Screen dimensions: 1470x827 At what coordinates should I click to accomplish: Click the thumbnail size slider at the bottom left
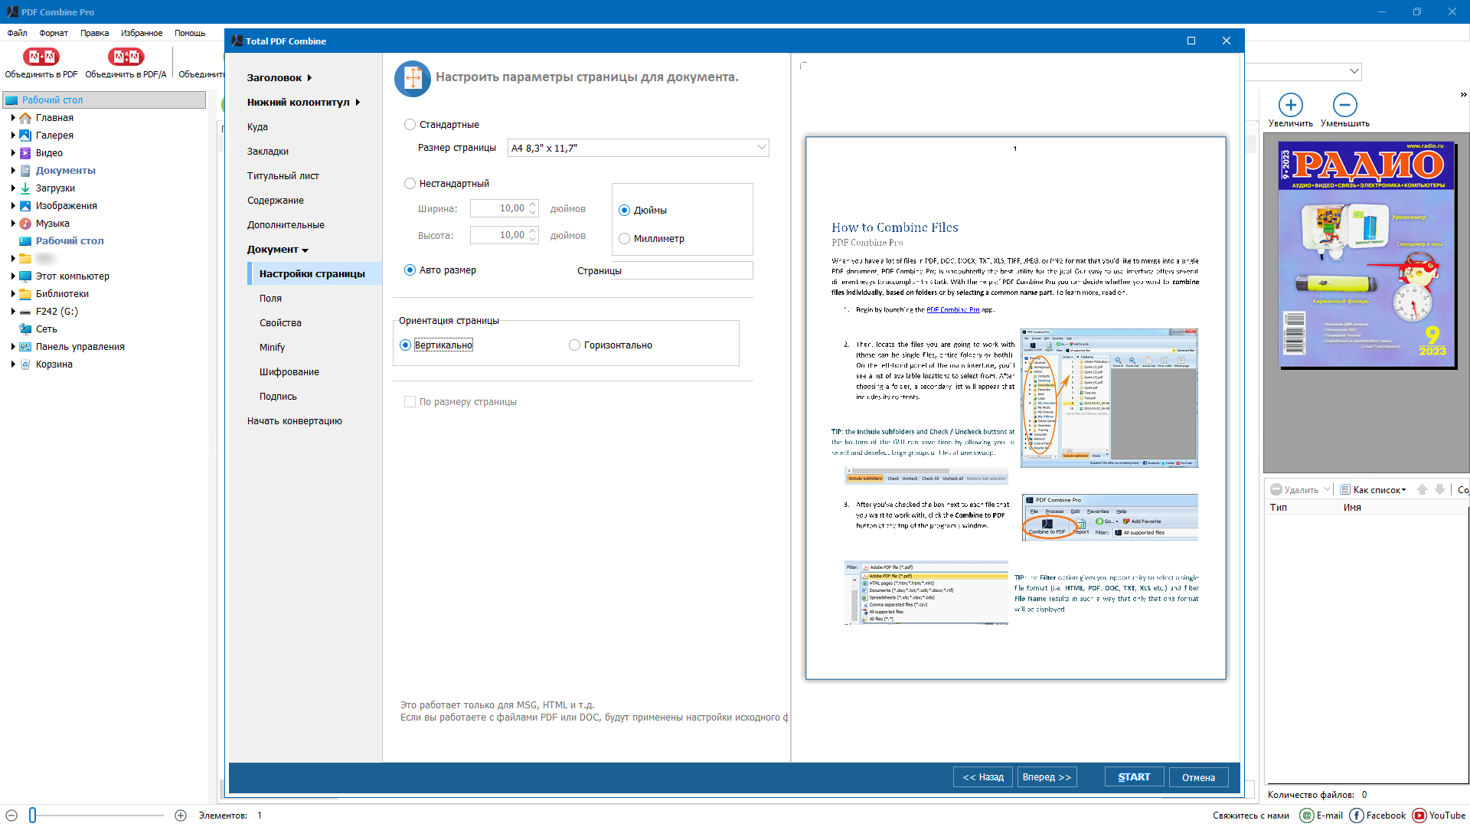click(33, 816)
